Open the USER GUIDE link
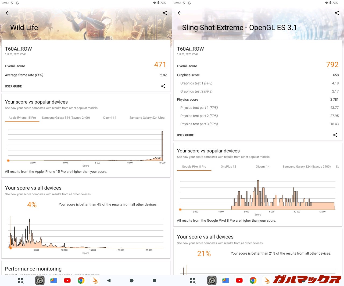 (13, 86)
